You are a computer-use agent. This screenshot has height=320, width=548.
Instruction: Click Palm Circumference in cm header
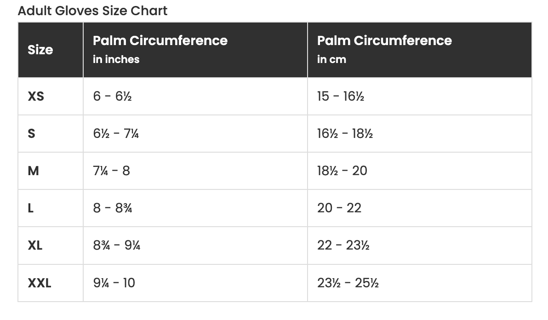(384, 49)
